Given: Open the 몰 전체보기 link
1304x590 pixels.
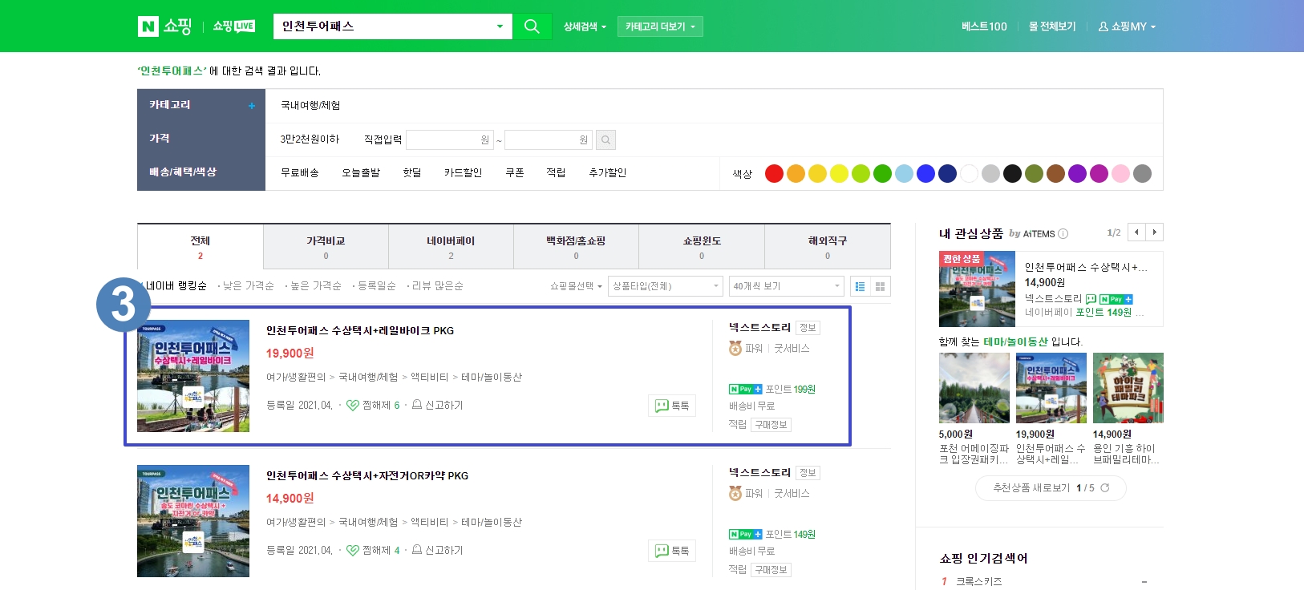Looking at the screenshot, I should (1052, 26).
